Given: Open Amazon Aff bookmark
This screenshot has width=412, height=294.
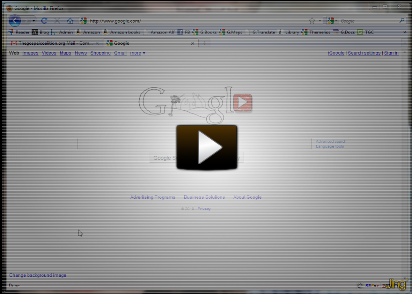Looking at the screenshot, I should point(159,32).
